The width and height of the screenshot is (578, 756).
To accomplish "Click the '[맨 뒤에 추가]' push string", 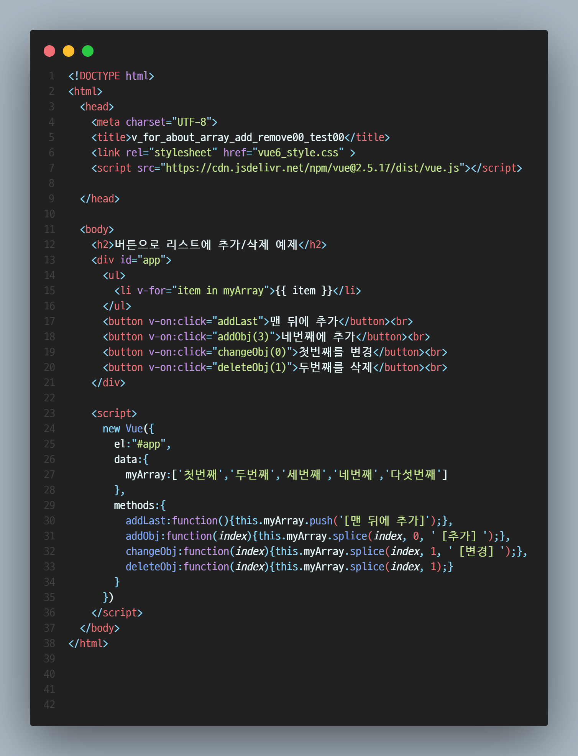I will tap(384, 521).
